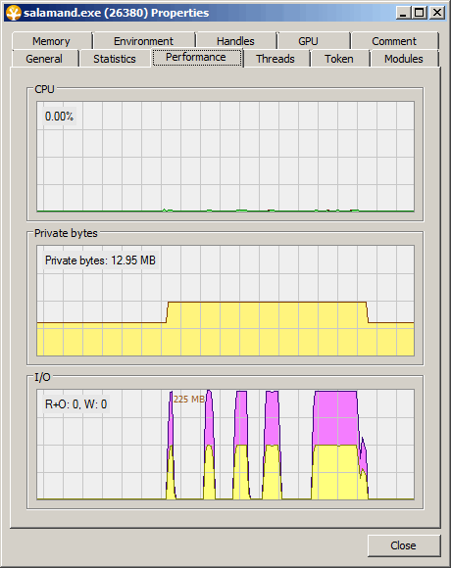Open the Statistics tab
The width and height of the screenshot is (451, 568).
coord(115,59)
